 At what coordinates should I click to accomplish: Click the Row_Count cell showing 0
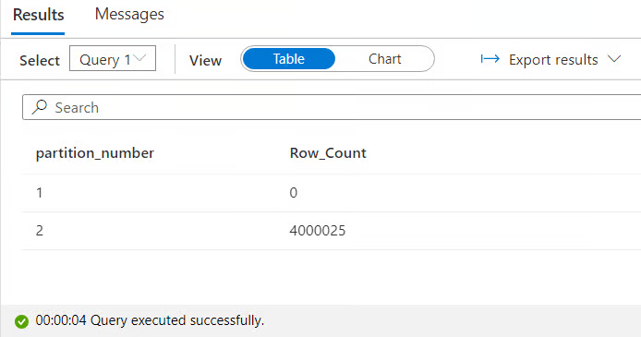pyautogui.click(x=293, y=193)
